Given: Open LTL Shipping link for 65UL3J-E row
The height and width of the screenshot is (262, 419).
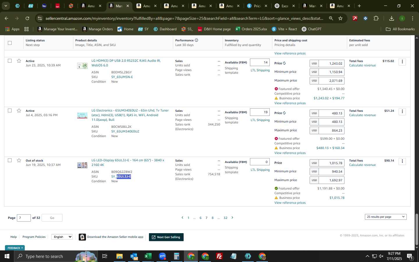Looking at the screenshot, I should (x=260, y=170).
